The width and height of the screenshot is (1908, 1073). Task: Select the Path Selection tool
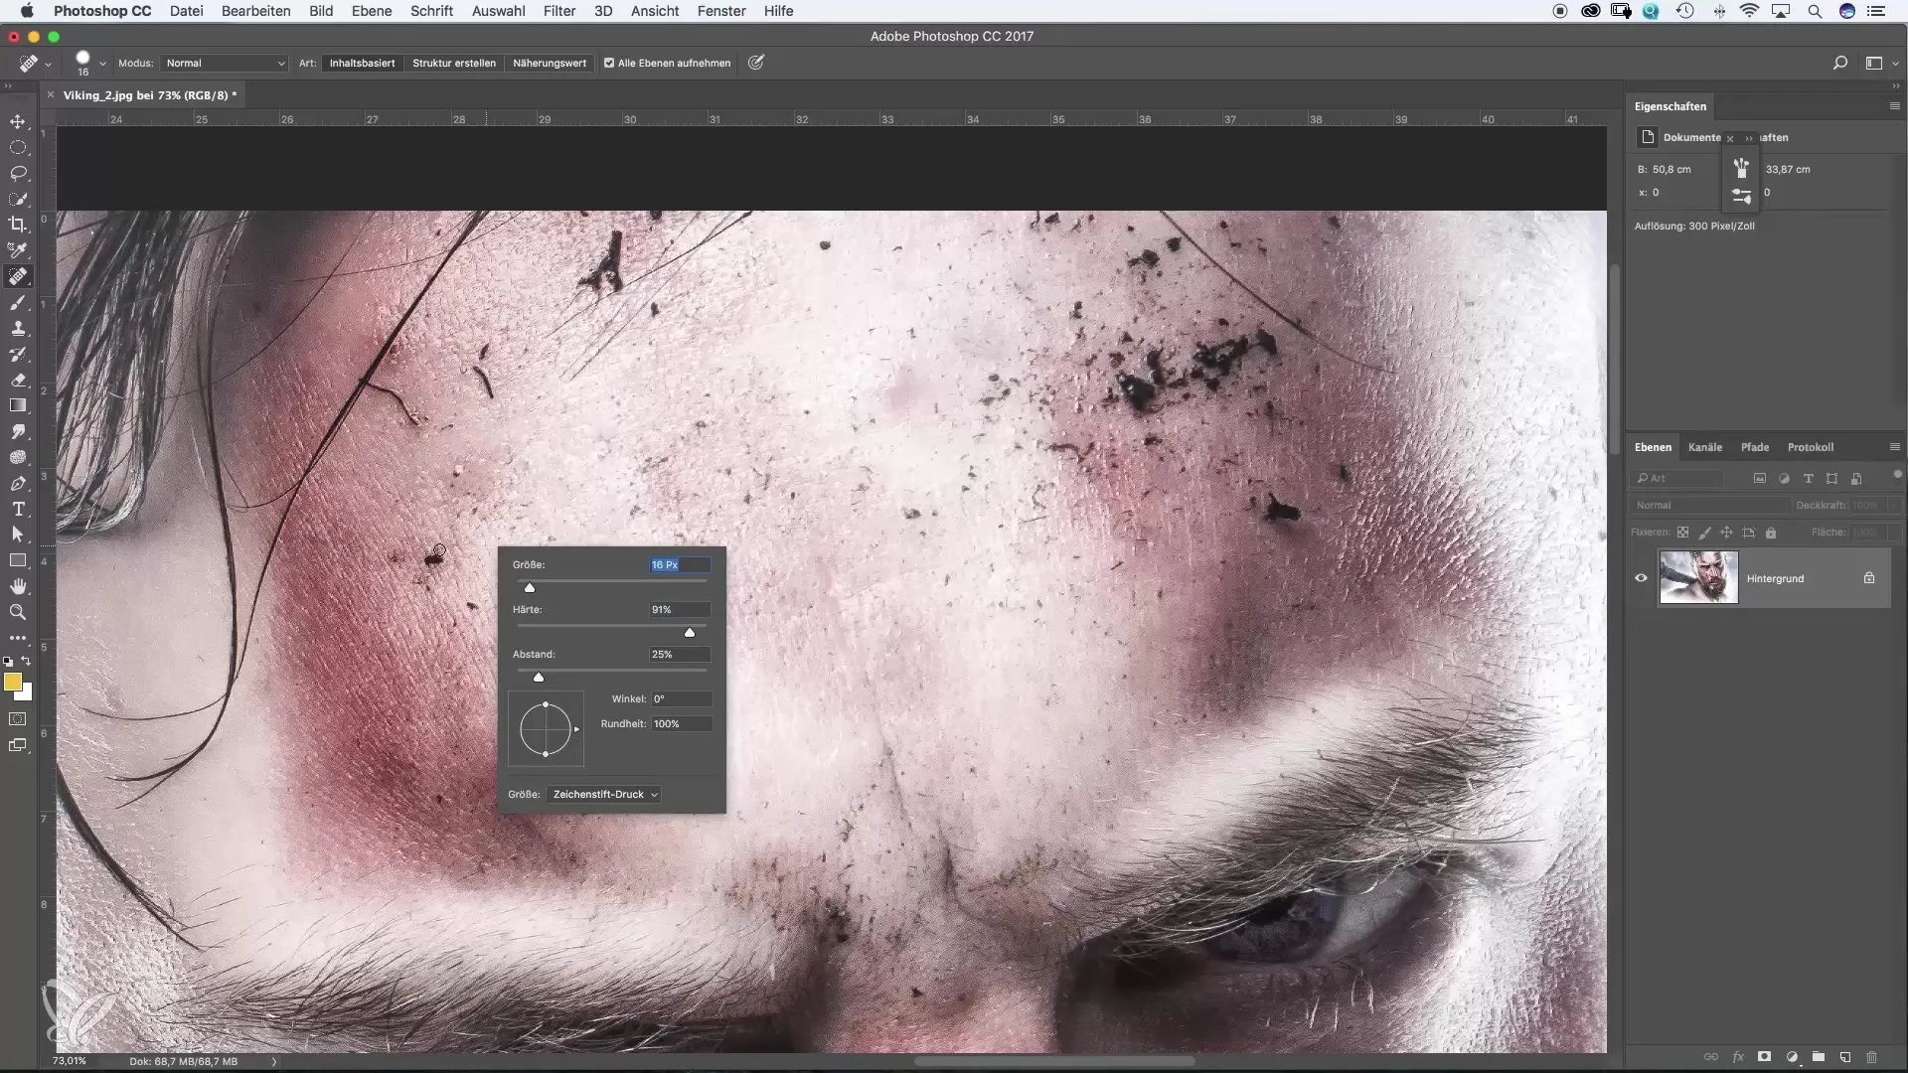tap(18, 535)
